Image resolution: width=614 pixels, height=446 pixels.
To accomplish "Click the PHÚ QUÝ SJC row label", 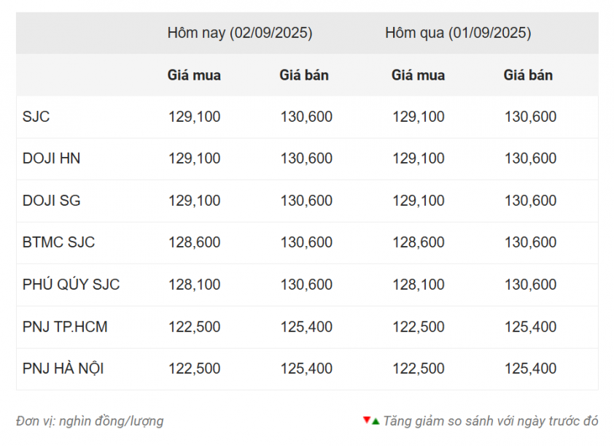I will (71, 285).
